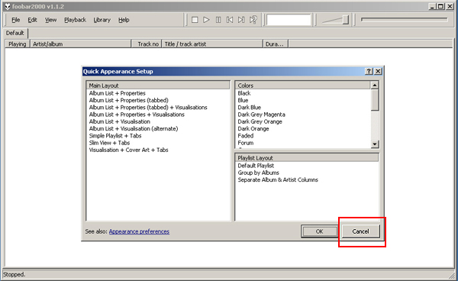
Task: Select the Default playlist tab
Action: pyautogui.click(x=15, y=33)
